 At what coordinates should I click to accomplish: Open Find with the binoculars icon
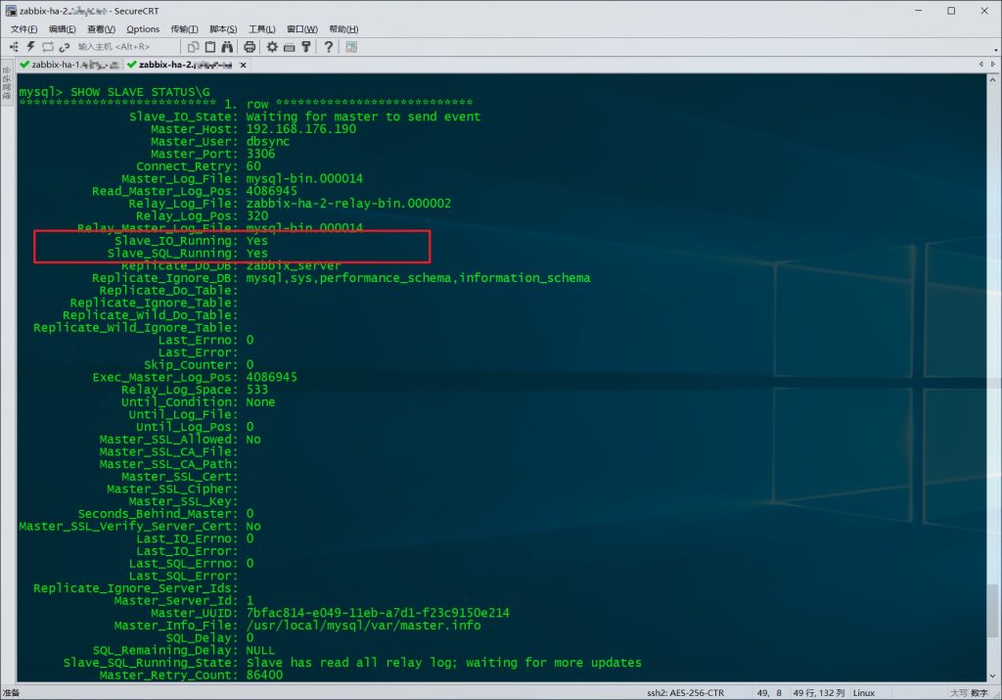click(x=227, y=47)
